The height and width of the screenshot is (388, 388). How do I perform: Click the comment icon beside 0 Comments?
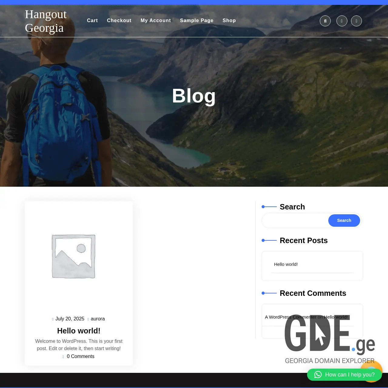(63, 356)
